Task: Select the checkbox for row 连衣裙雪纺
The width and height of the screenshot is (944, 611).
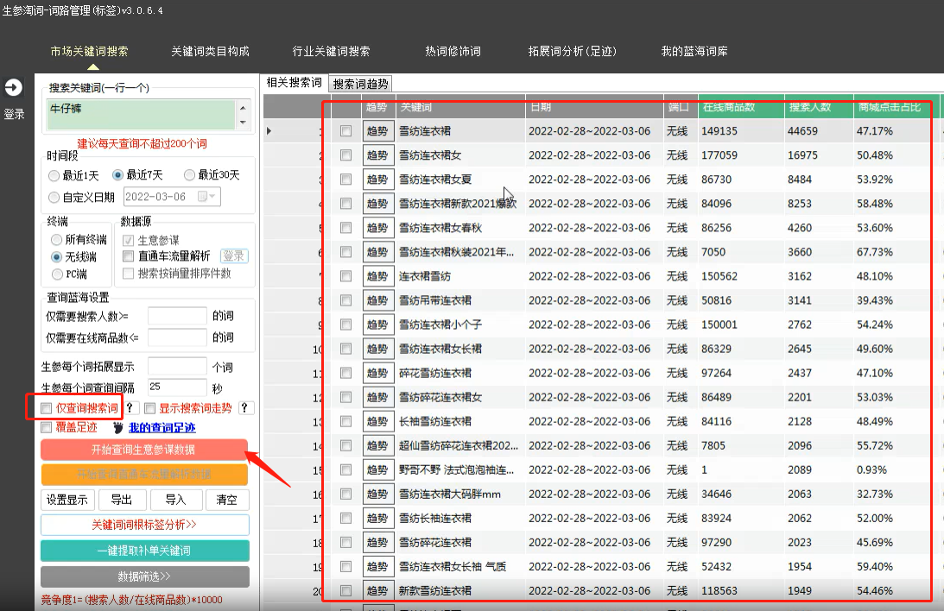Action: click(345, 276)
